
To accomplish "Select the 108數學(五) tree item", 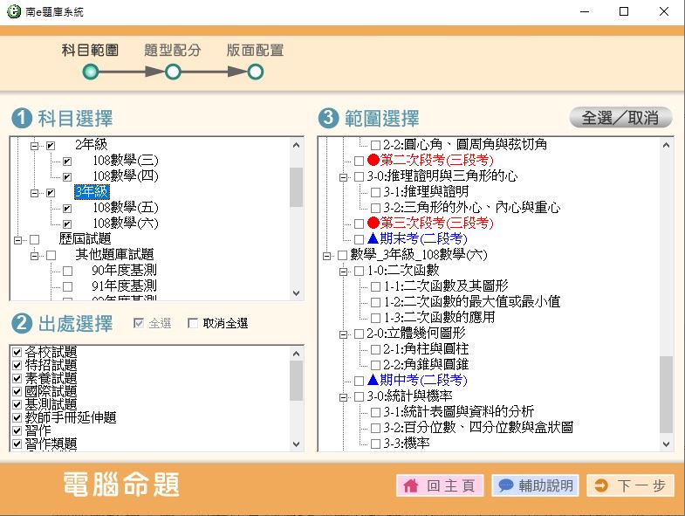I will pos(126,208).
